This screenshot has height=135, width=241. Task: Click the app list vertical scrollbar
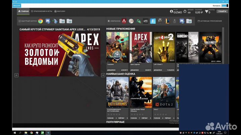(x=223, y=45)
